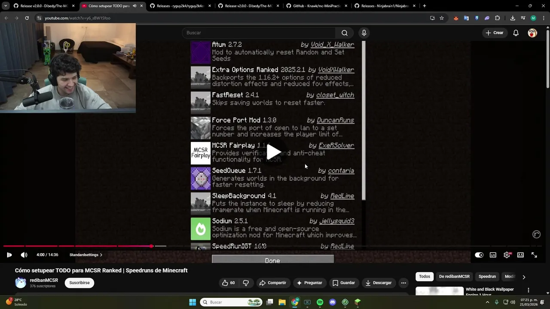This screenshot has height=309, width=550.
Task: Open options for White and Black Wallpaper video
Action: point(529,291)
